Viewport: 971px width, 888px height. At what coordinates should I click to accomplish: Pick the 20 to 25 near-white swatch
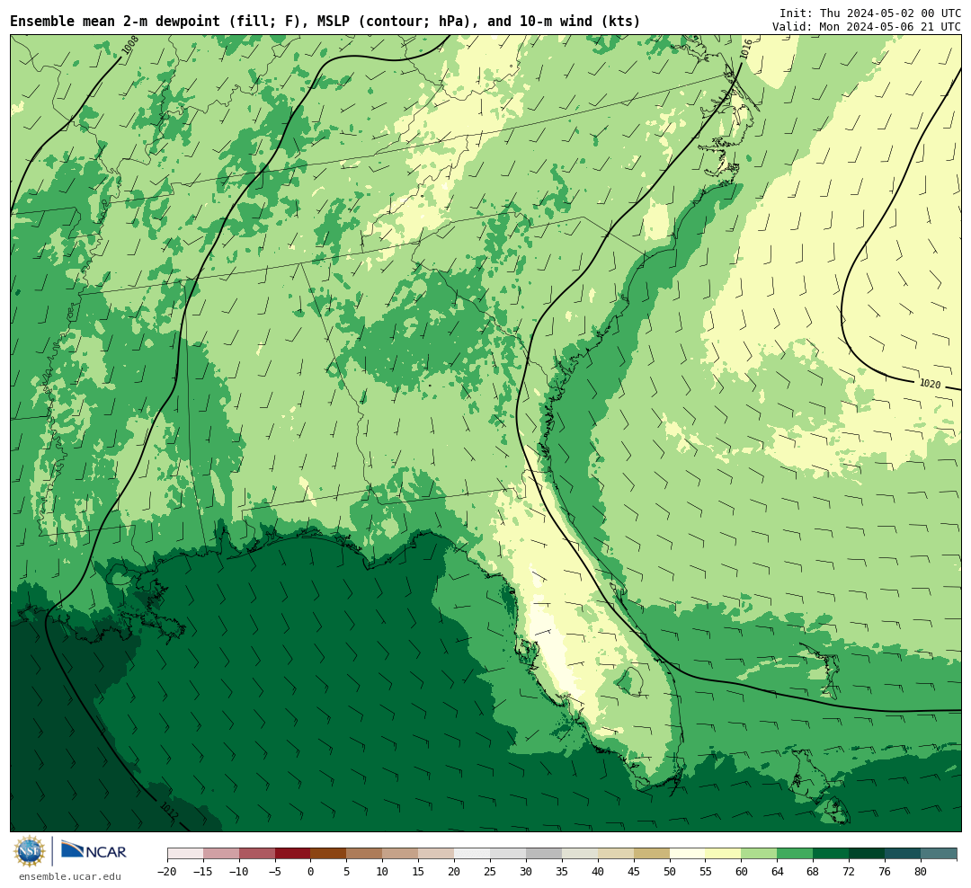pyautogui.click(x=473, y=853)
